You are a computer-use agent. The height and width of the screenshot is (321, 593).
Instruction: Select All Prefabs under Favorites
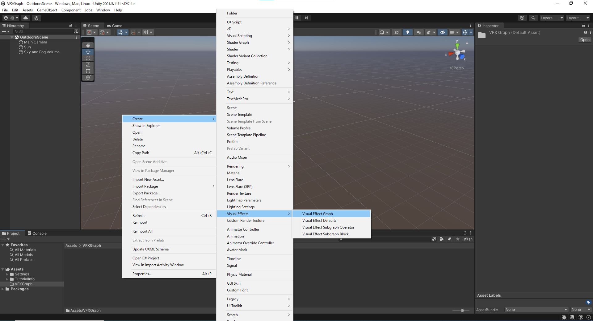coord(24,259)
